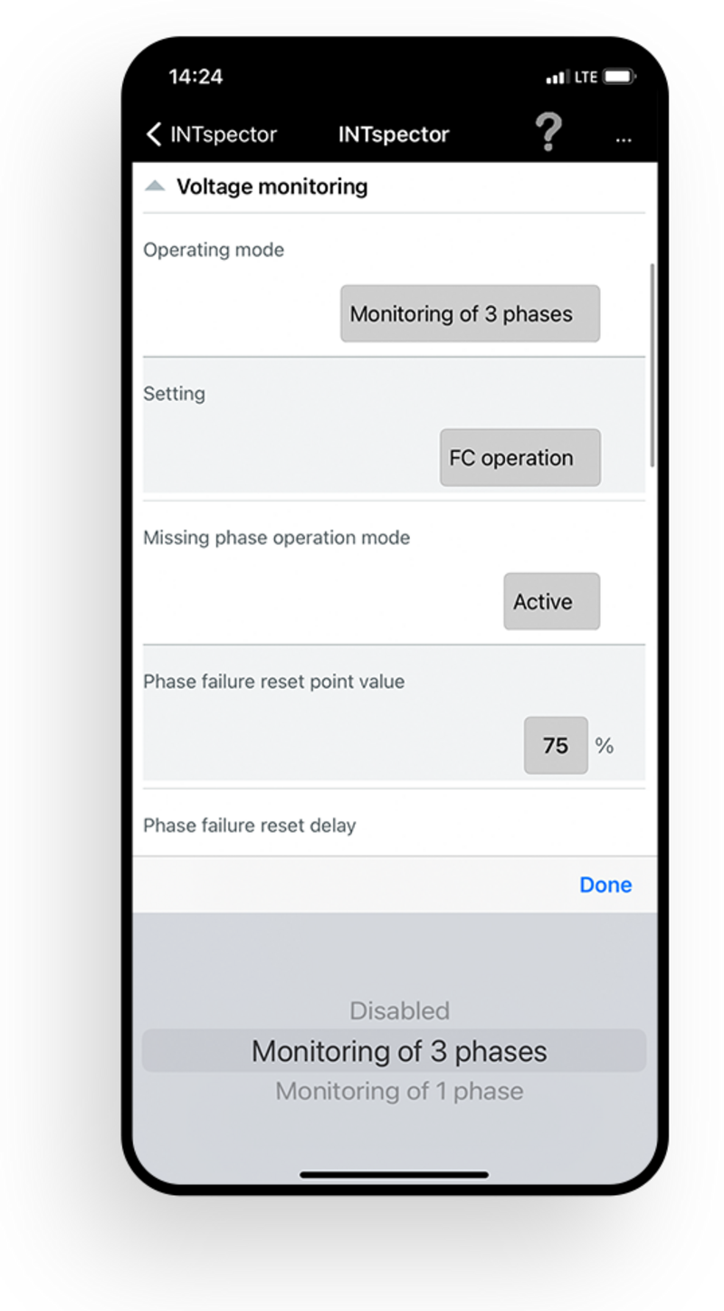This screenshot has height=1311, width=724.
Task: Tap the Phase failure reset delay row
Action: 394,825
